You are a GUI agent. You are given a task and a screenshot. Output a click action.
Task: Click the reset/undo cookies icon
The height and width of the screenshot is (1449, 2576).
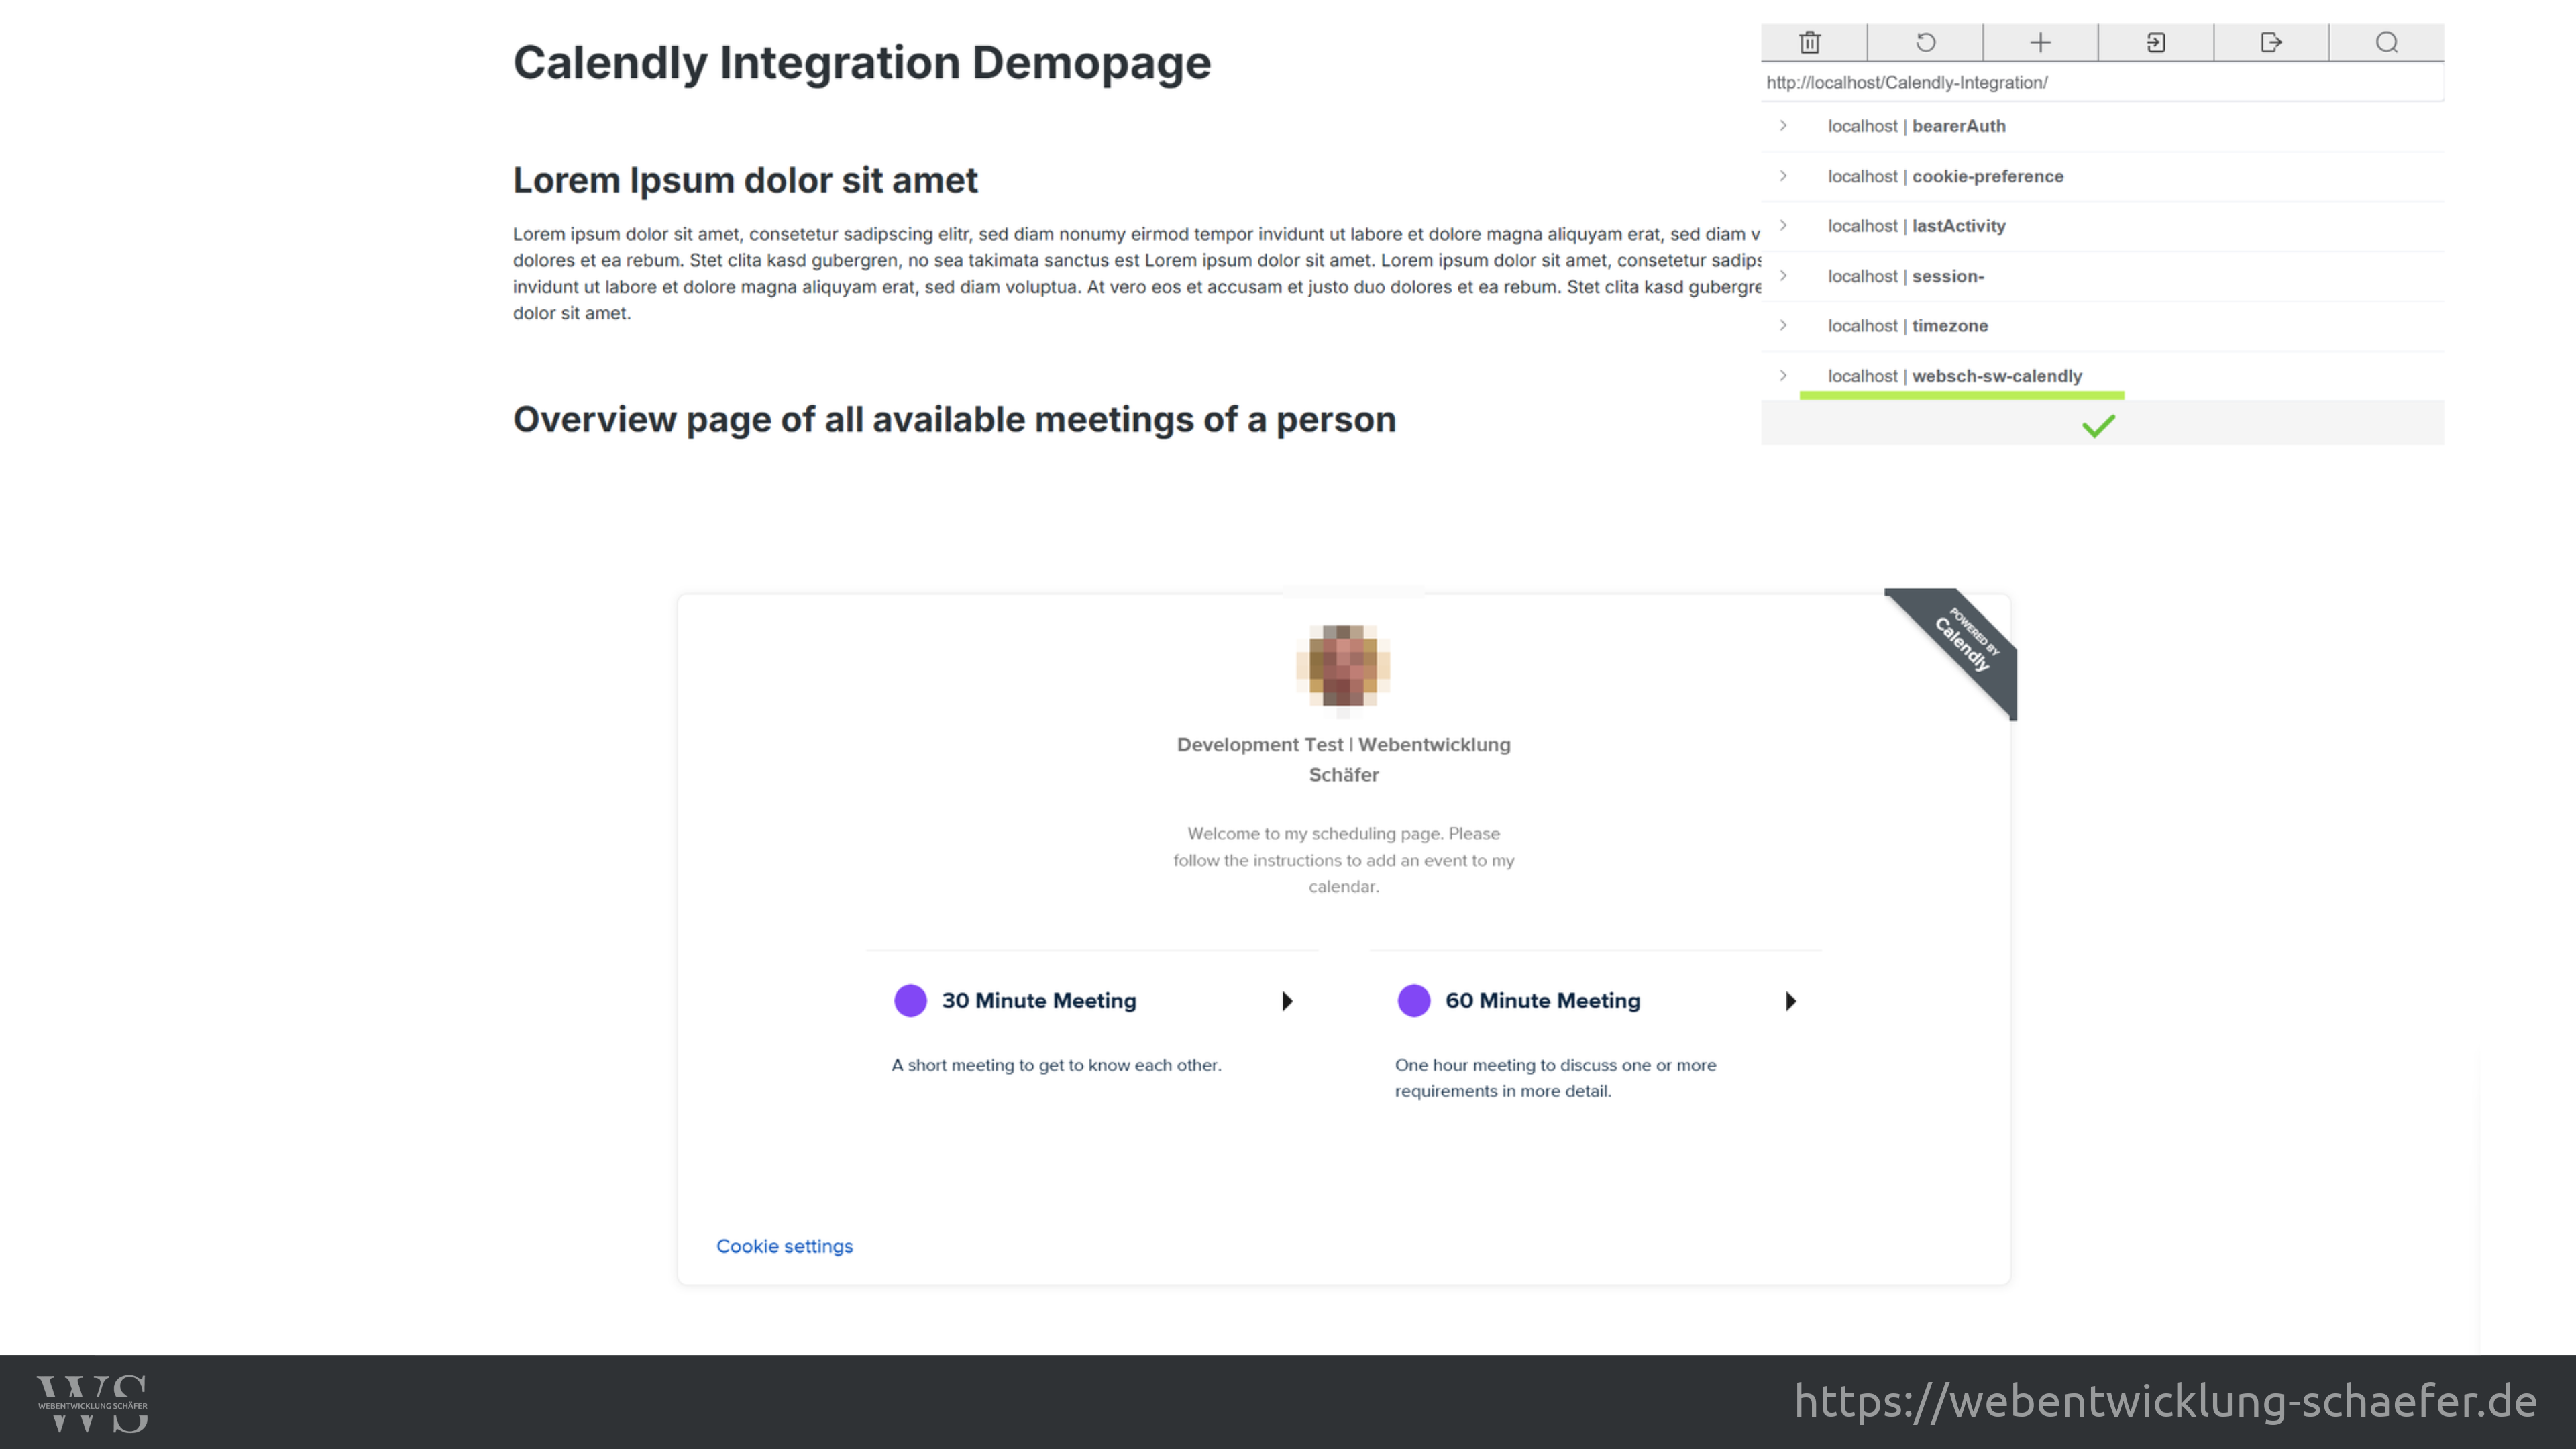1925,42
